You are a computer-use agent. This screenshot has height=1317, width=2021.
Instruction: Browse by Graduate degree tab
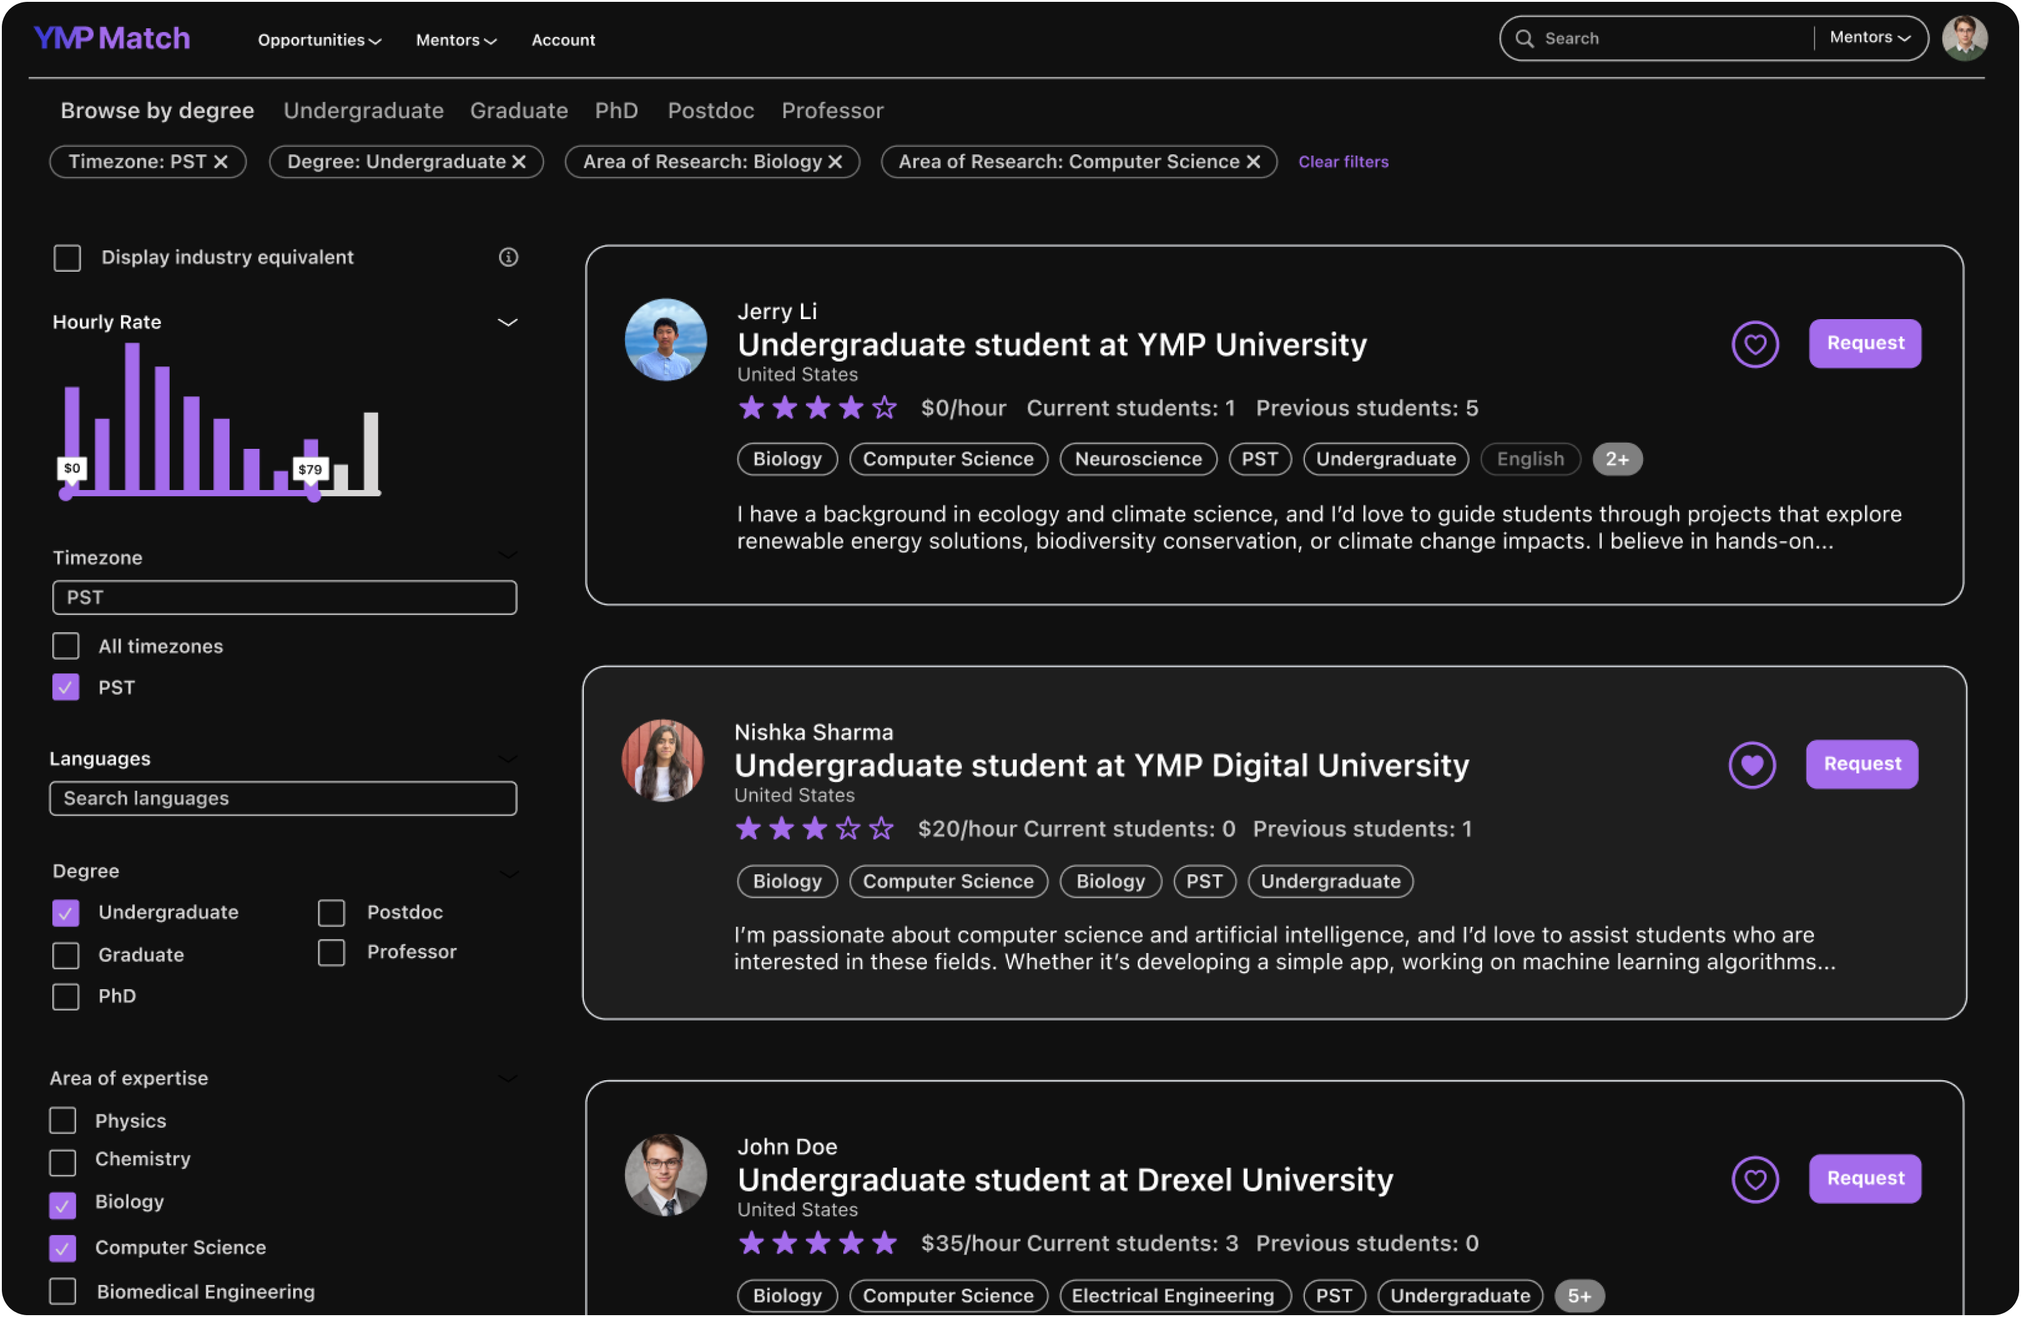(519, 111)
